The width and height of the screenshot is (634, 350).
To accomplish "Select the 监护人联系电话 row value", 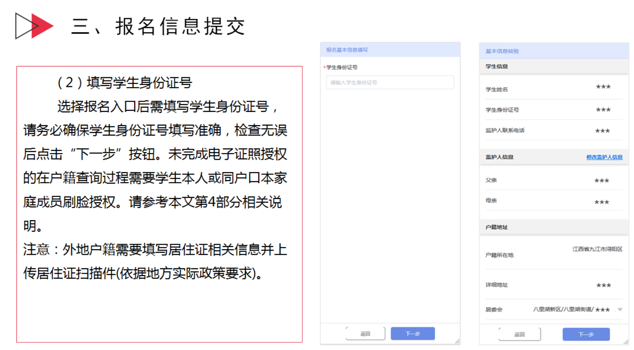I will (602, 131).
